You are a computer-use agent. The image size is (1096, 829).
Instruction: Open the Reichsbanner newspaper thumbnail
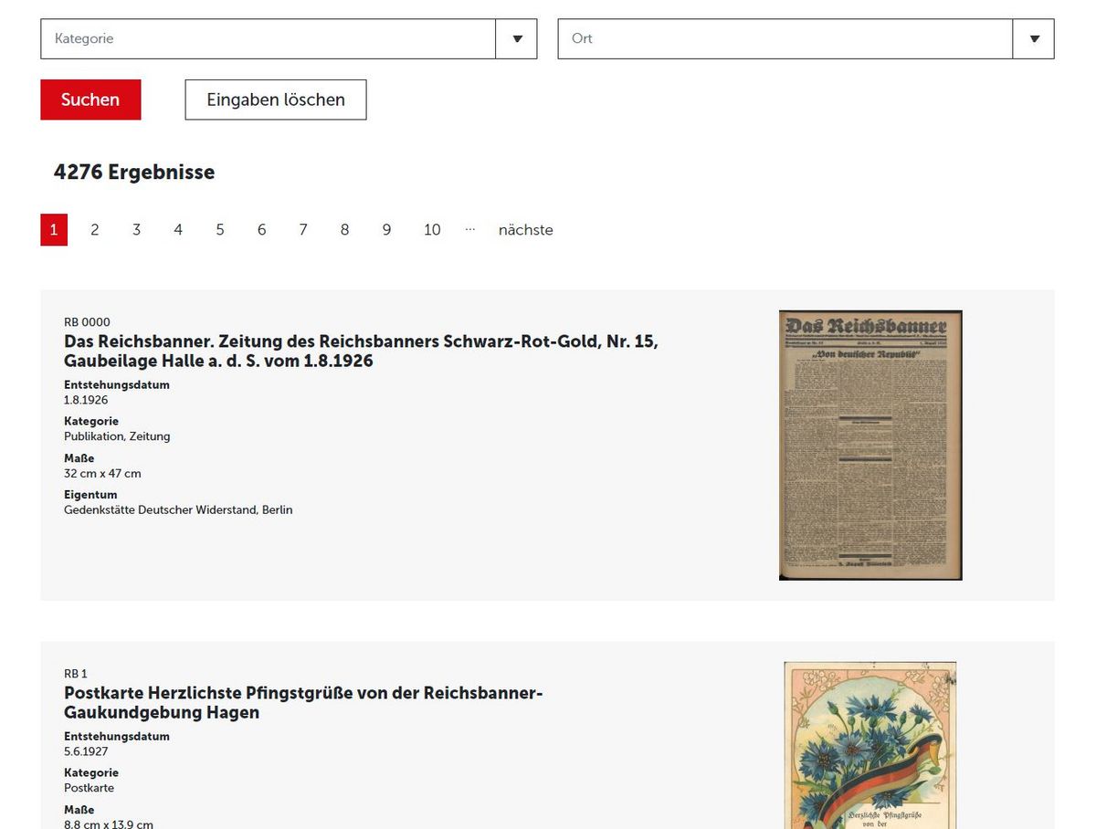870,446
